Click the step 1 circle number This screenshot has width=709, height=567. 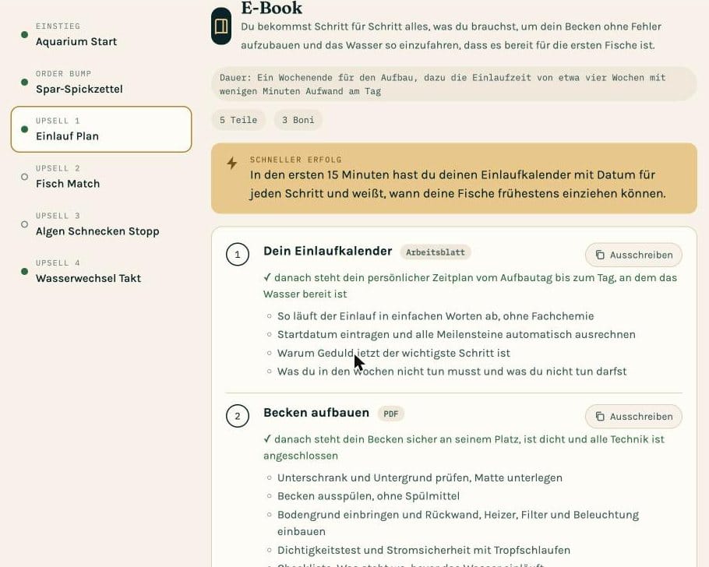(238, 255)
